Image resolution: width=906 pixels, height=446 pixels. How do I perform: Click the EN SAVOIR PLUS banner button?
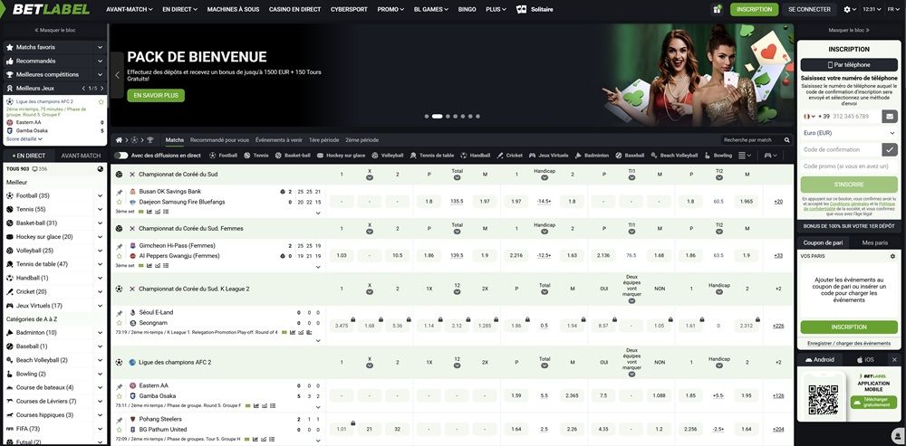[157, 95]
